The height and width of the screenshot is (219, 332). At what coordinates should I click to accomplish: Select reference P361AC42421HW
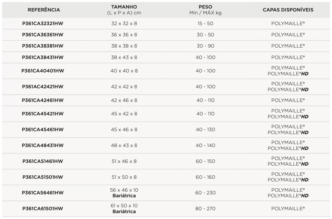[43, 87]
